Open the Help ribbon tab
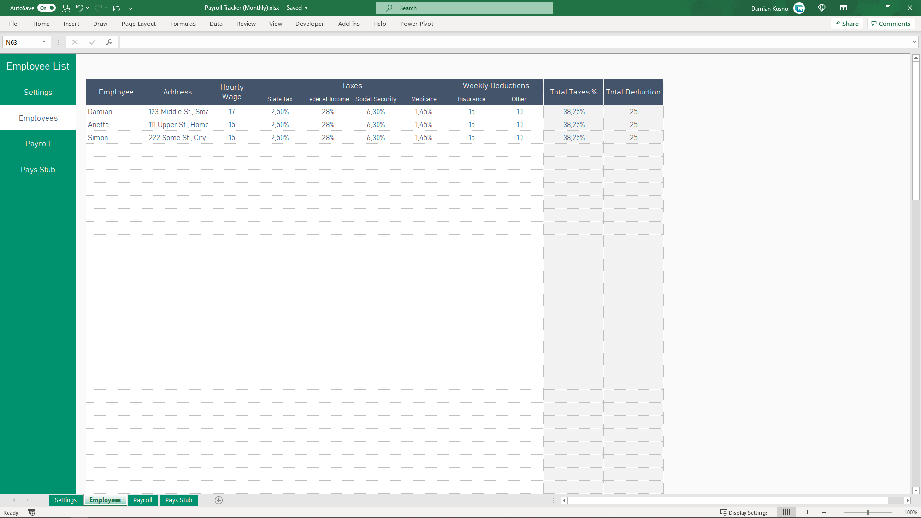 point(379,24)
